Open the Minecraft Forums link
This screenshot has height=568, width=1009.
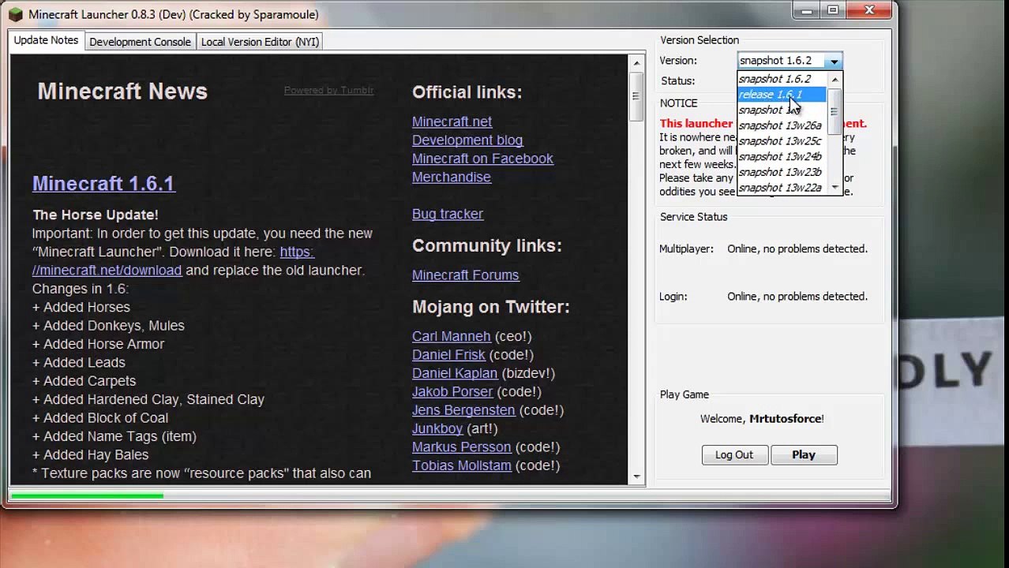click(466, 275)
